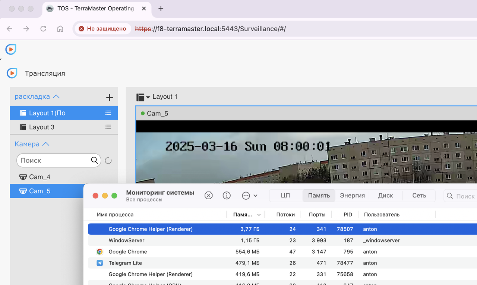Click the 554,6 МБ memory value
Screen dimensions: 477x285
click(x=247, y=251)
